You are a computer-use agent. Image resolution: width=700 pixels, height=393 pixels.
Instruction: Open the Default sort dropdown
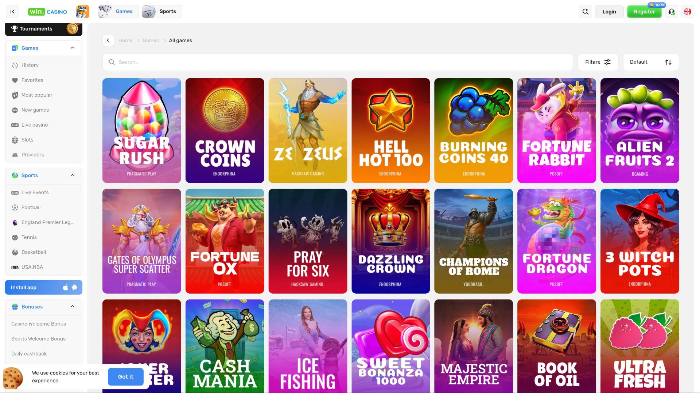click(651, 62)
